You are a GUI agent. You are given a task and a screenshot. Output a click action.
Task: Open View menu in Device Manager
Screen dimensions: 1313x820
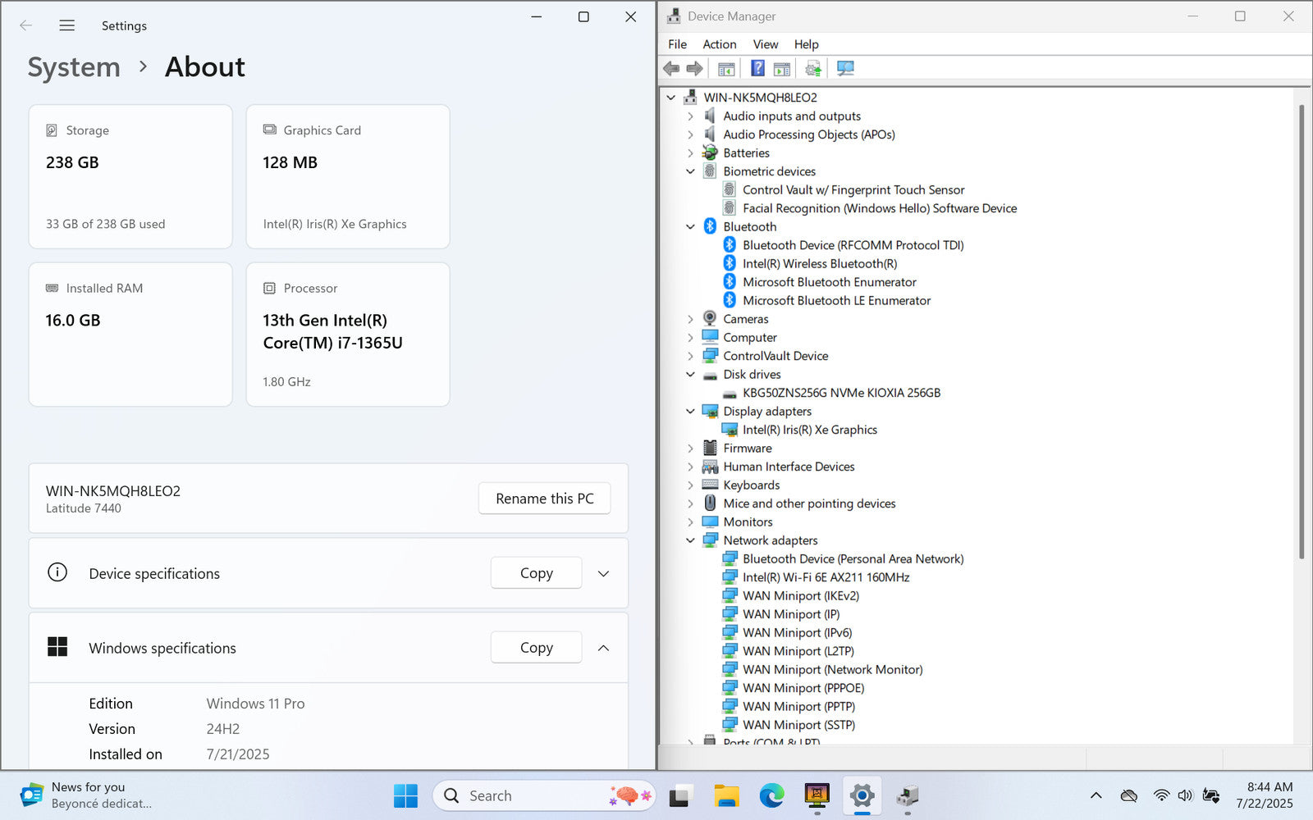pos(765,44)
